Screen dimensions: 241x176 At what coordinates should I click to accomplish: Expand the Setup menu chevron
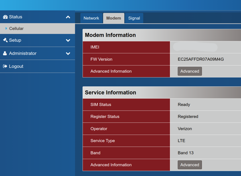(68, 40)
